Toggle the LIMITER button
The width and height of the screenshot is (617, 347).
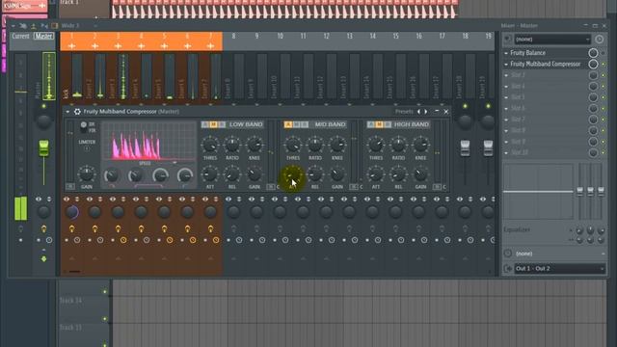click(x=87, y=148)
